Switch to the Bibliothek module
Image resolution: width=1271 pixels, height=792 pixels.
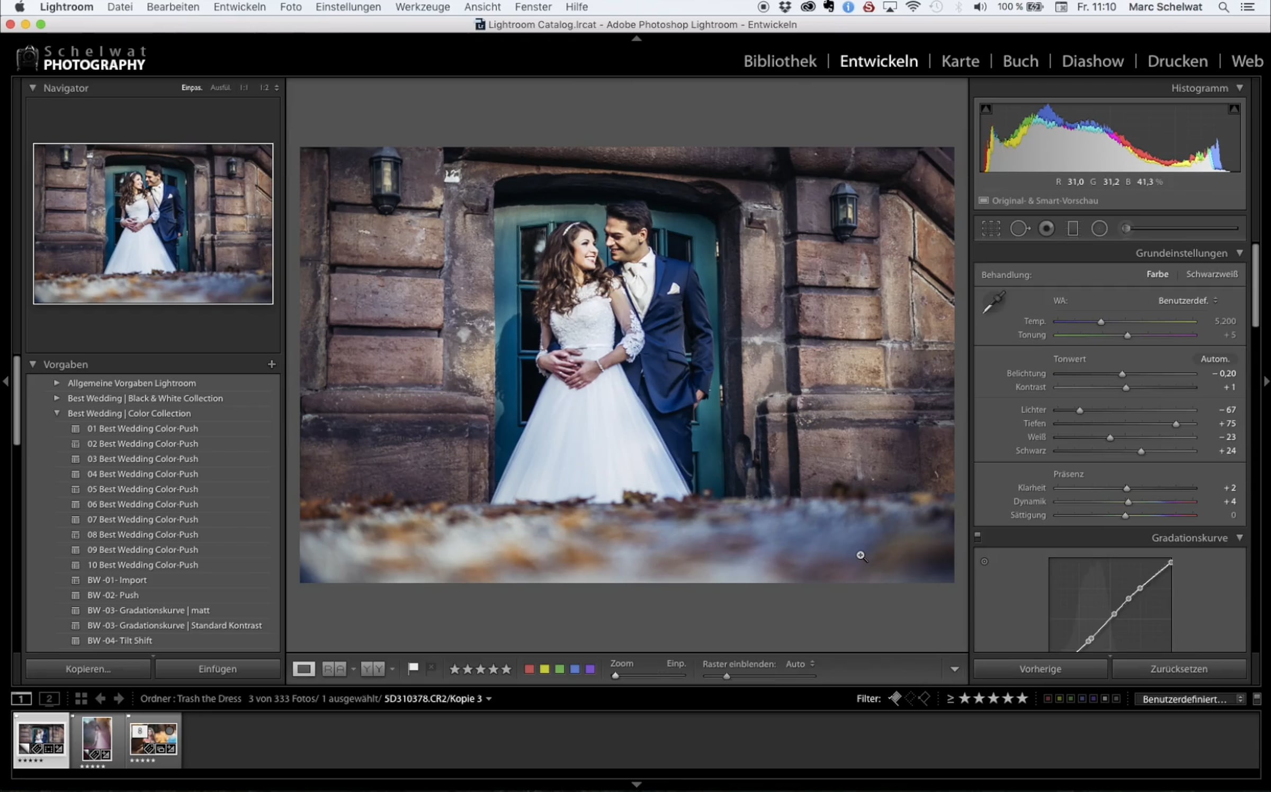(780, 61)
